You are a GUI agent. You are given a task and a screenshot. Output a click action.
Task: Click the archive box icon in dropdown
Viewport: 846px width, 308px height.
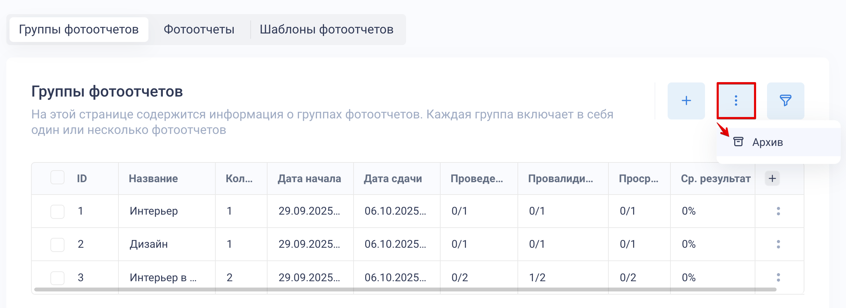coord(738,142)
